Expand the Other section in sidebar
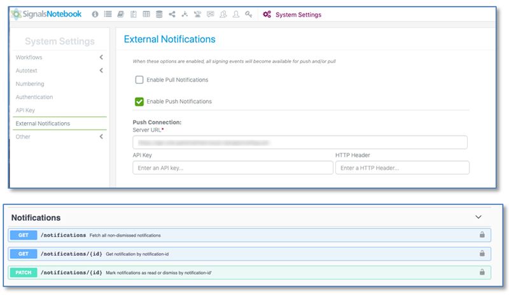Image resolution: width=509 pixels, height=297 pixels. pos(101,137)
